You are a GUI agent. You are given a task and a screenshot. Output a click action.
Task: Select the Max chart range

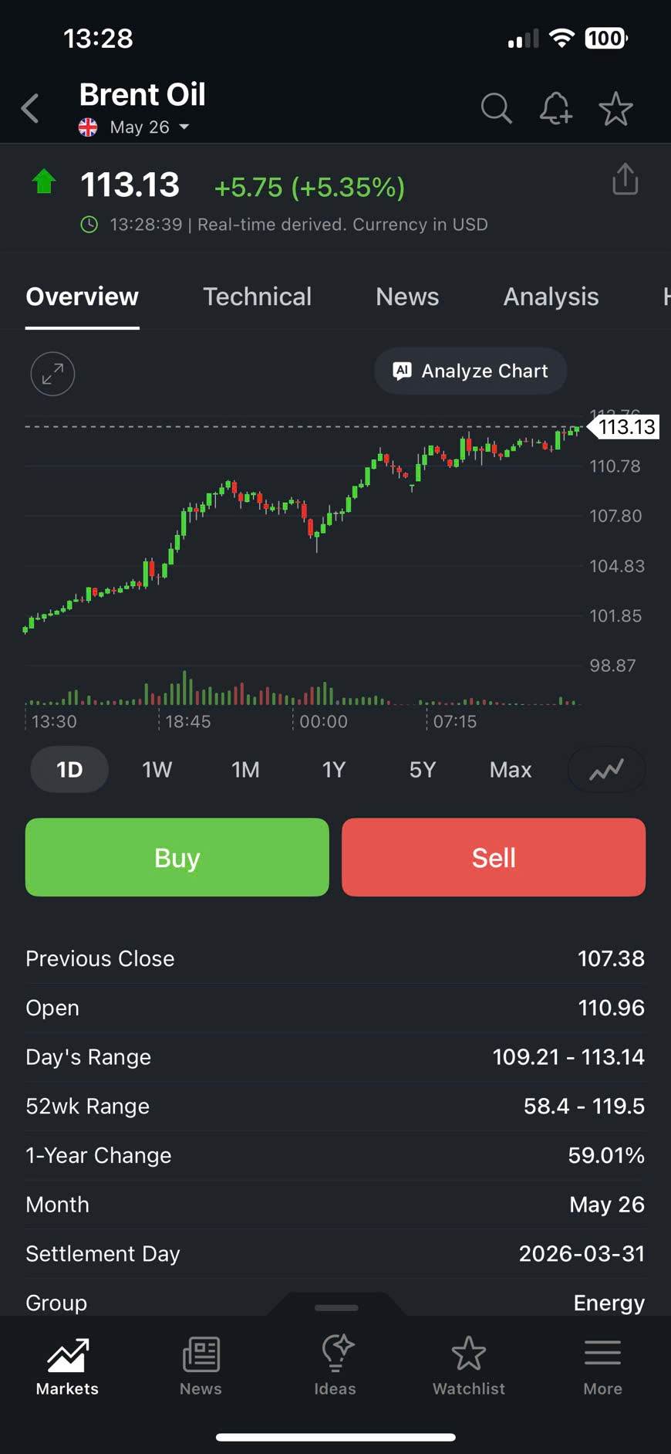pyautogui.click(x=510, y=770)
